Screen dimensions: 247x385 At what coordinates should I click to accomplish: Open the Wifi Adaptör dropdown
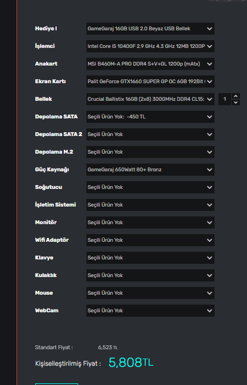click(150, 240)
